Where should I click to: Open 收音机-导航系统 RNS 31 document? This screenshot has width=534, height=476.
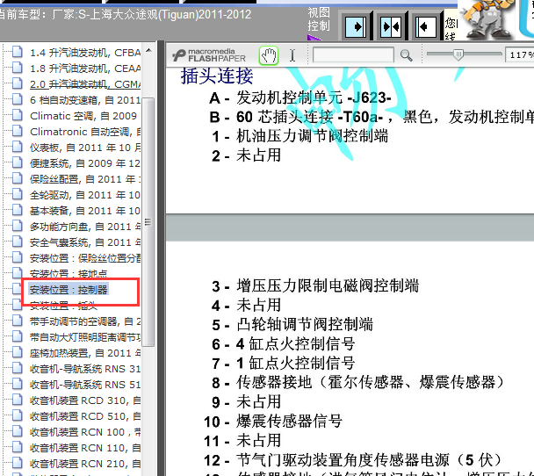[85, 369]
